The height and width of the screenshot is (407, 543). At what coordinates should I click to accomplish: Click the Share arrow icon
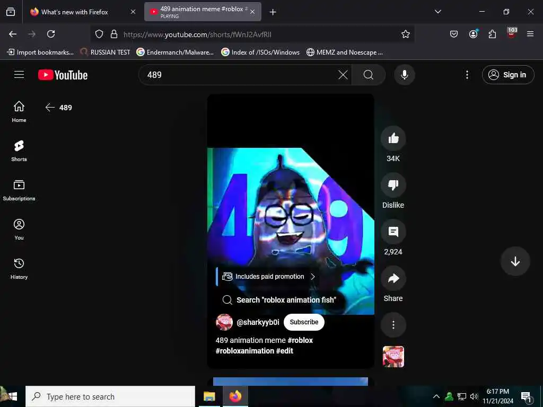tap(393, 278)
